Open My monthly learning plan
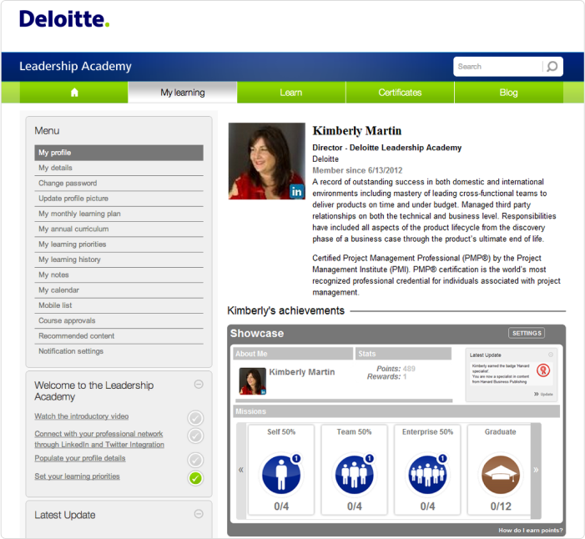Viewport: 585px width, 539px height. pos(119,214)
